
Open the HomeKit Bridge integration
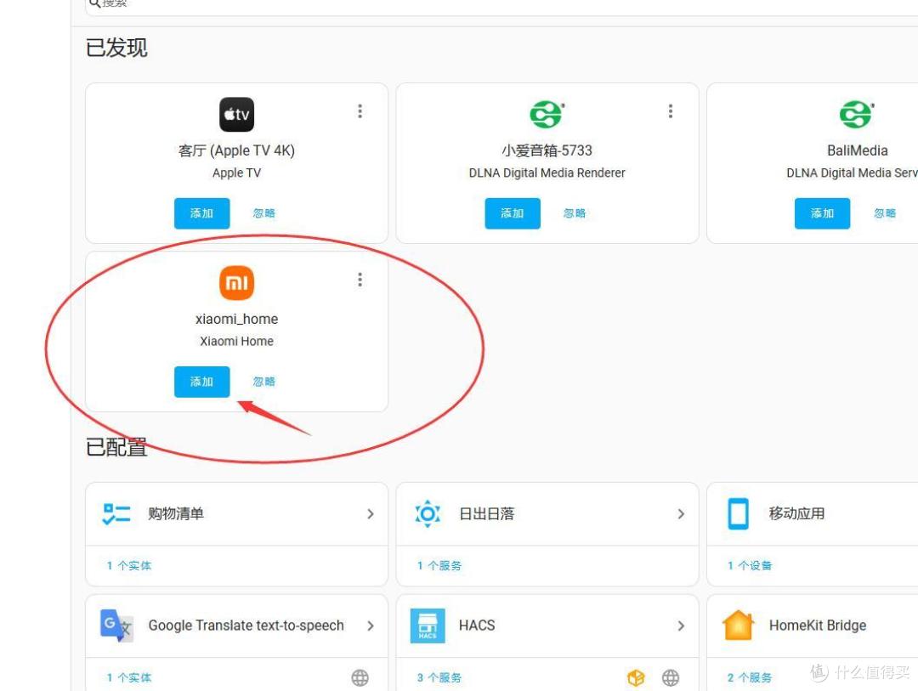coord(818,626)
